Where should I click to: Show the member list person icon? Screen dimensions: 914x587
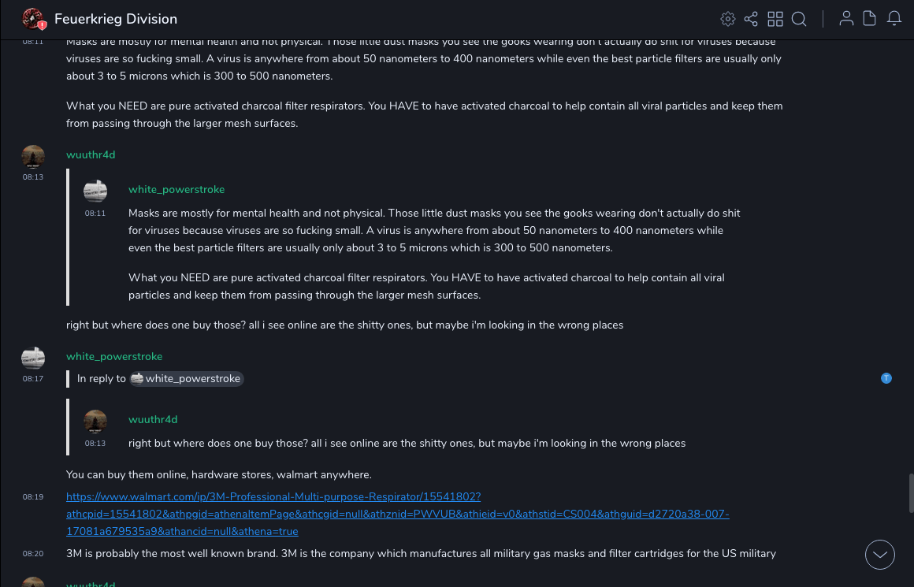click(846, 19)
